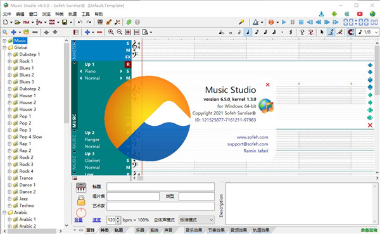
Task: Click the green refresh arrows icon
Action: pos(129,22)
